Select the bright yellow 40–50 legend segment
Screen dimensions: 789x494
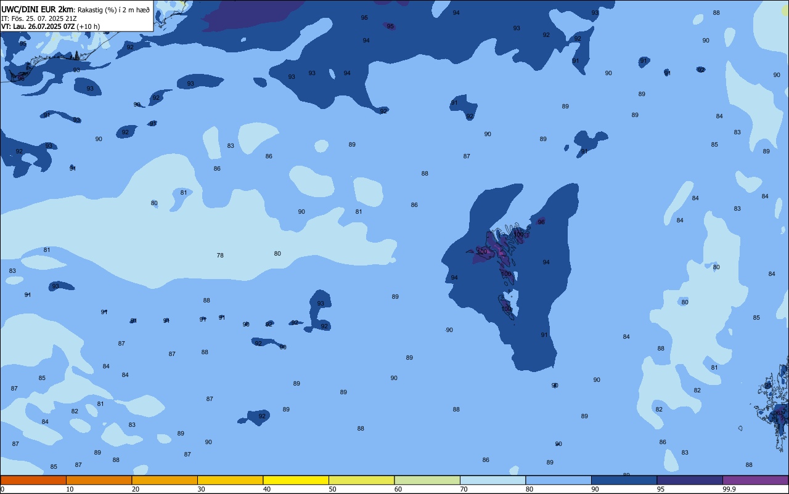coord(296,480)
